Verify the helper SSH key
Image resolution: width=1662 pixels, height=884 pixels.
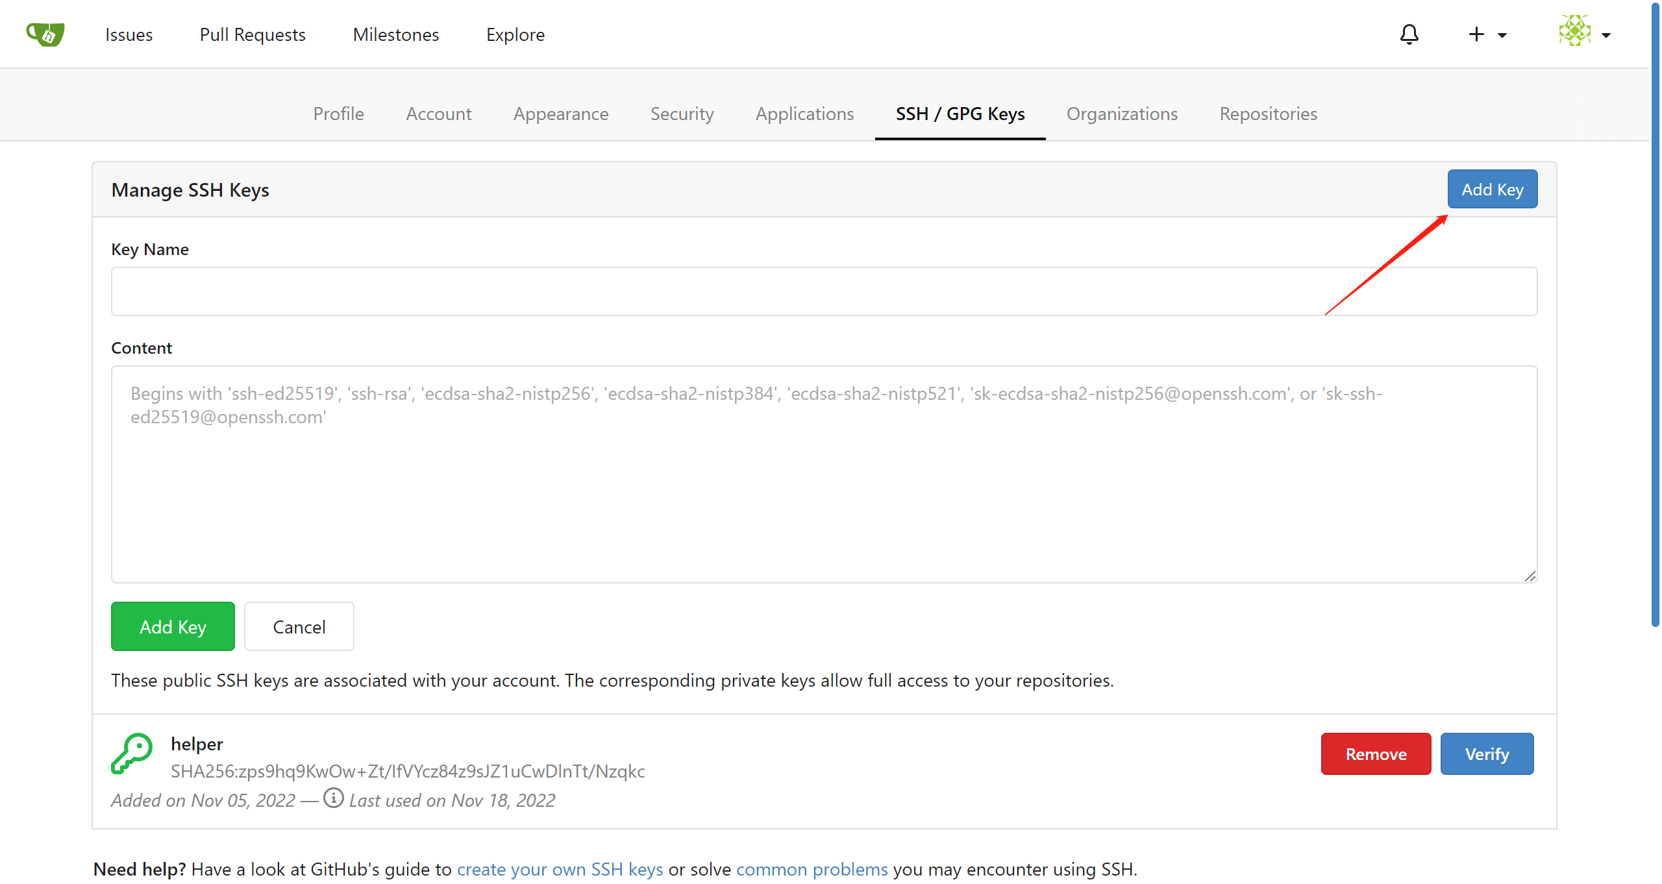pos(1487,754)
